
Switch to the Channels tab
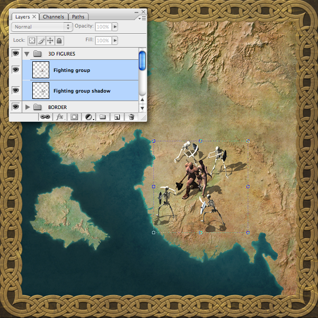click(x=54, y=17)
